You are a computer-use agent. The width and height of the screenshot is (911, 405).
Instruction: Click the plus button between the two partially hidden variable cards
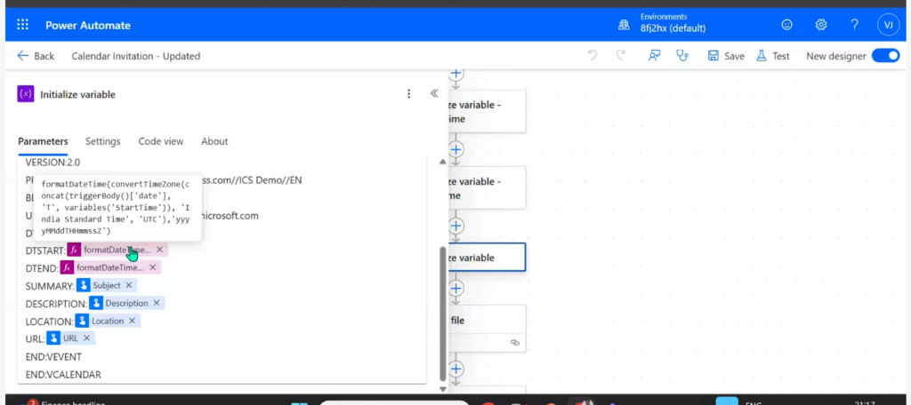point(456,150)
